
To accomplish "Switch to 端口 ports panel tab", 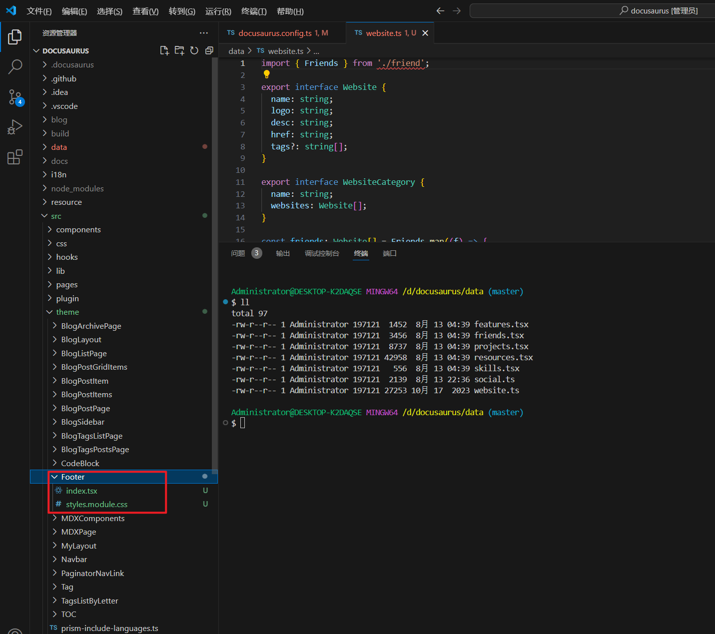I will [x=389, y=253].
